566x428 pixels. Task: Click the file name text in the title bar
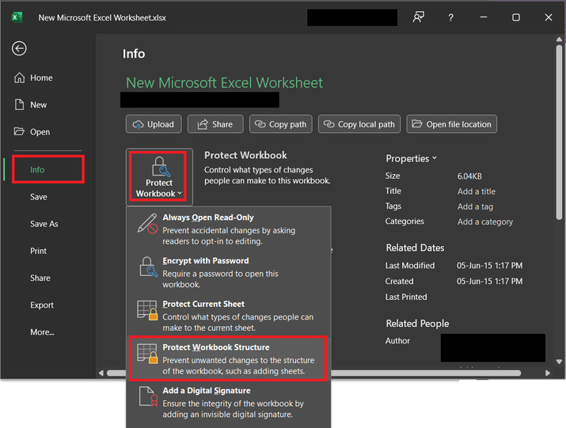pos(102,17)
